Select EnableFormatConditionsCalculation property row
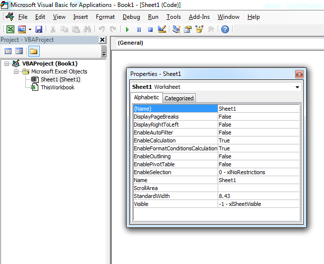 point(216,148)
